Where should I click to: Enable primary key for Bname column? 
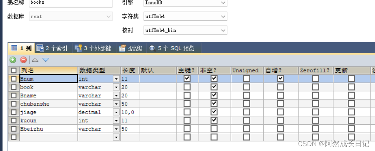coord(187,95)
